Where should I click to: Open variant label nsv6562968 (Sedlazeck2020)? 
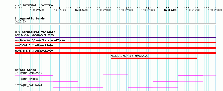pyautogui.click(x=35, y=35)
